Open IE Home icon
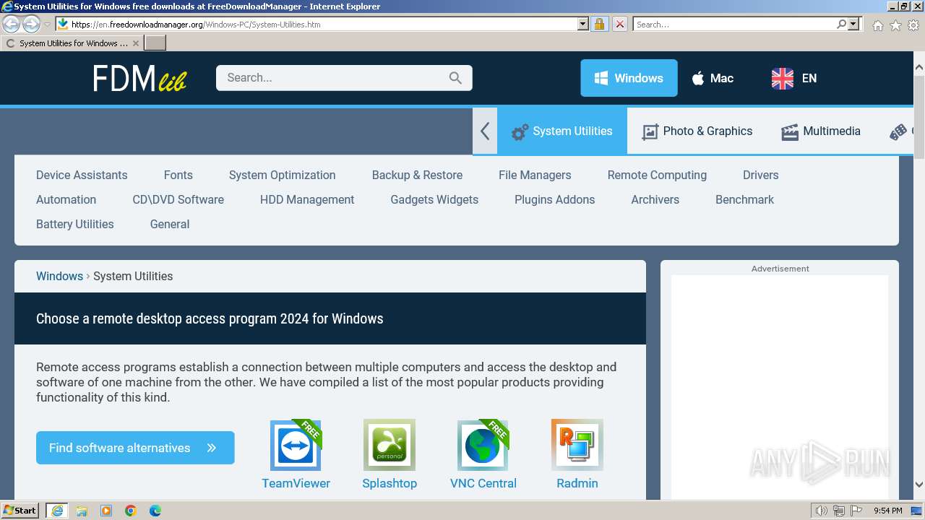 pos(877,25)
